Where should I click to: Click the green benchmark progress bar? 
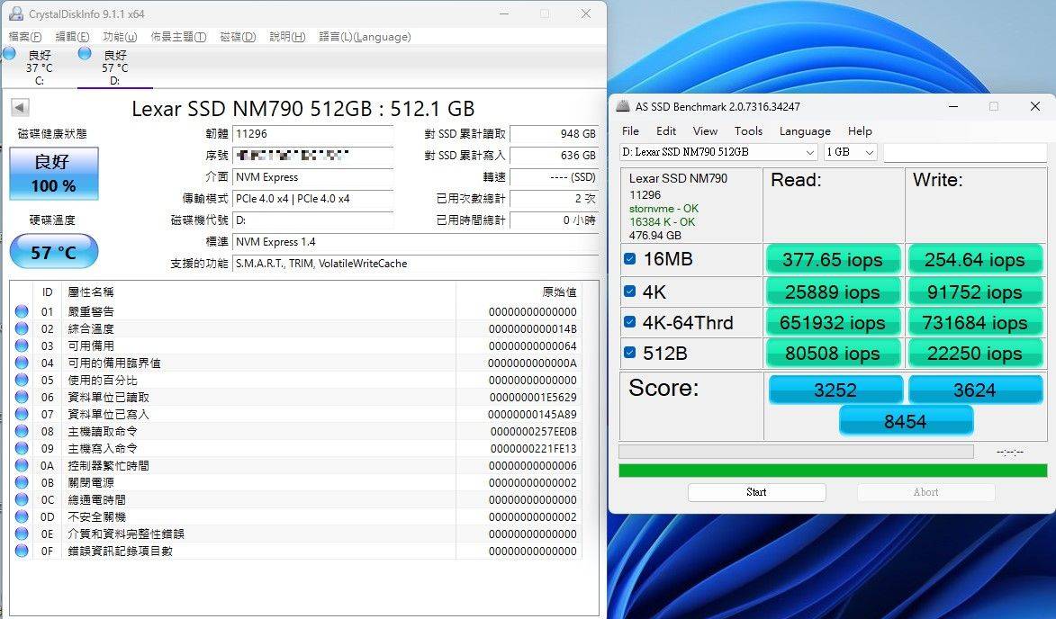point(833,471)
